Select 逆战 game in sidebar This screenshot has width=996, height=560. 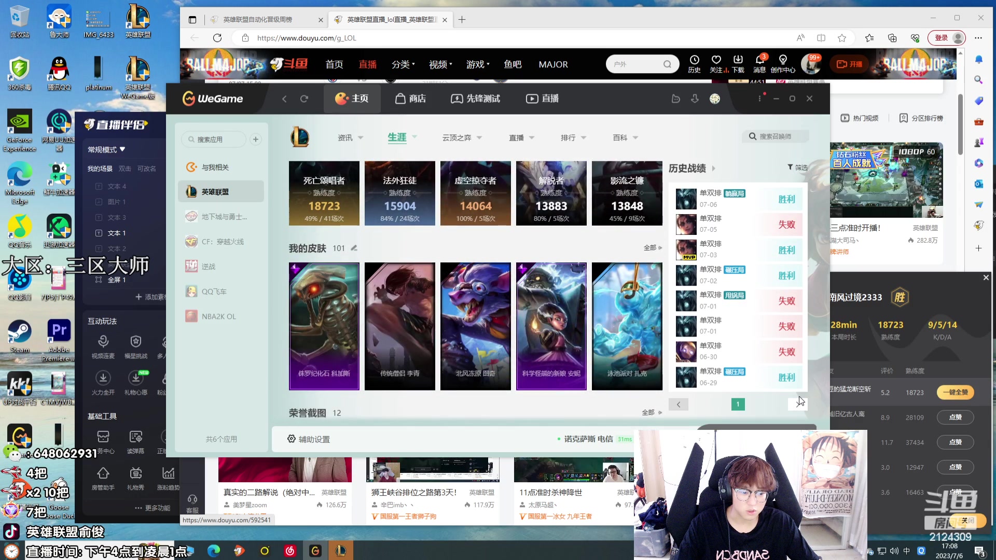point(220,267)
